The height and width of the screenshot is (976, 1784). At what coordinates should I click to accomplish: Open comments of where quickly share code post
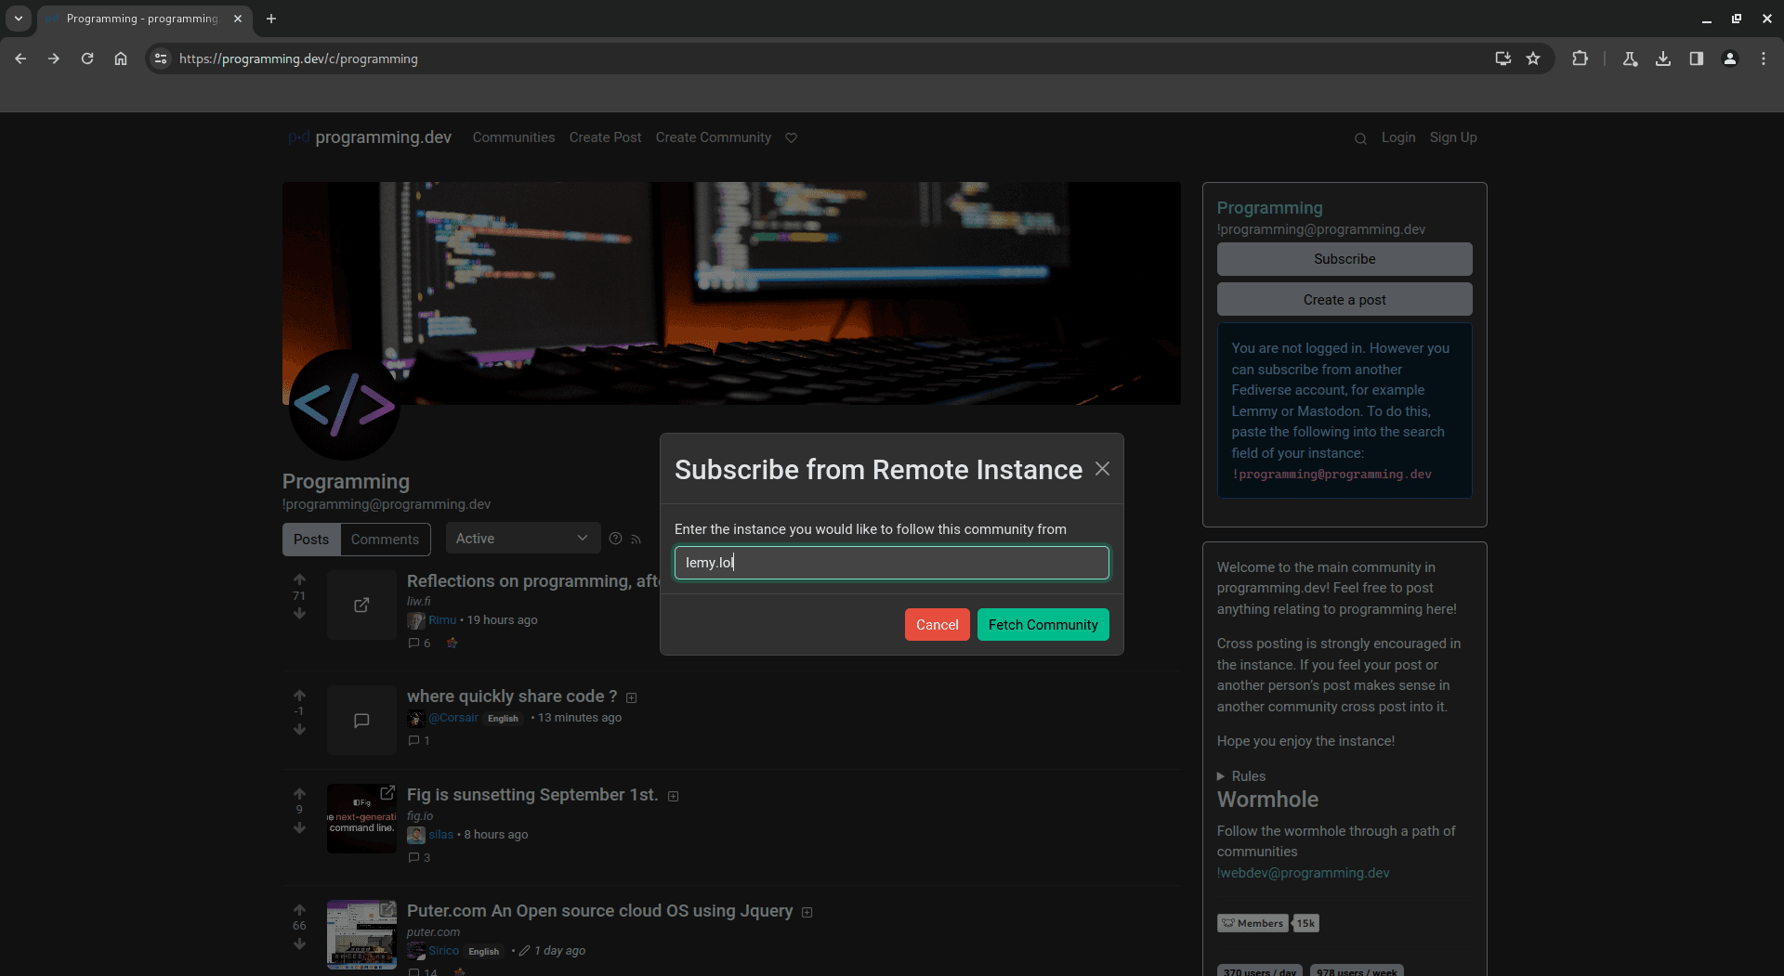(x=419, y=740)
